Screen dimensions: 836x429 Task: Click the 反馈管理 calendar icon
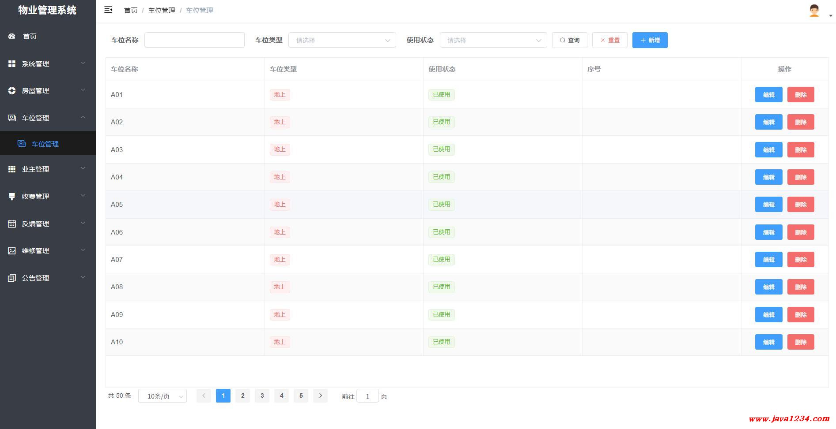[x=12, y=224]
